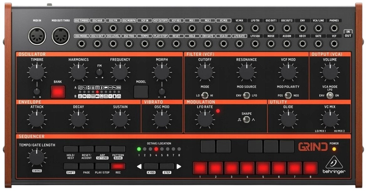The height and width of the screenshot is (191, 366).
Task: Trigger step button 8
Action: 311,168
